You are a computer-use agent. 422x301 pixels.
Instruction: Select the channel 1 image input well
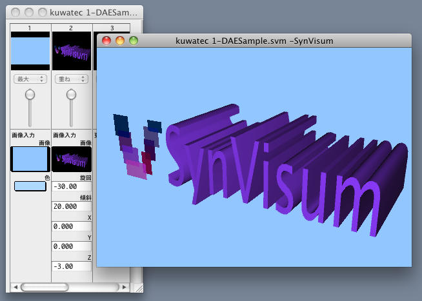[30, 159]
